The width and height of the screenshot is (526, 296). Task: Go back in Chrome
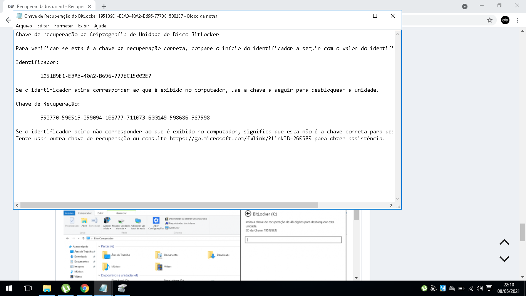(x=8, y=20)
